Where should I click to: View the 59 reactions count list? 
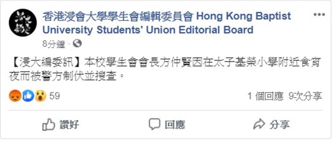coord(55,96)
